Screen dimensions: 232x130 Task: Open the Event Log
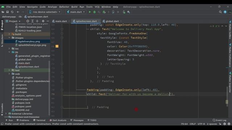219,120
